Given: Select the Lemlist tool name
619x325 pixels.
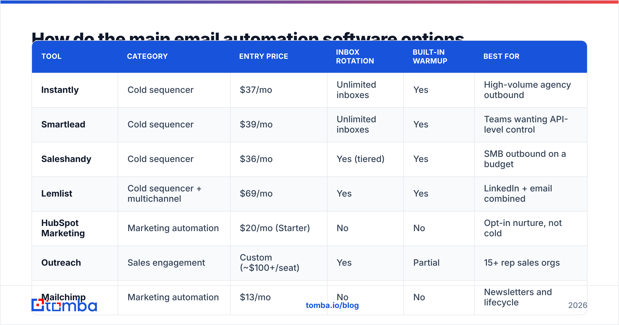Looking at the screenshot, I should tap(57, 193).
